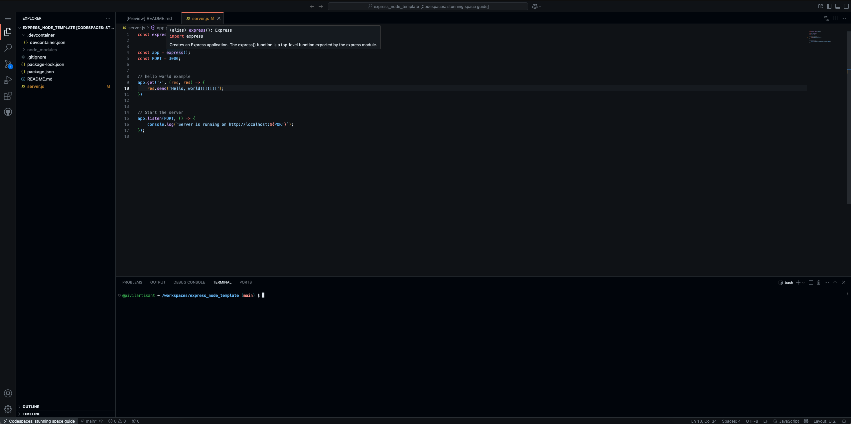Toggle primary side bar visibility
The image size is (851, 424).
pyautogui.click(x=829, y=6)
